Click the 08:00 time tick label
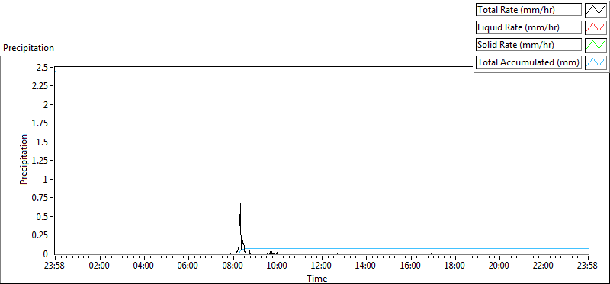This screenshot has width=610, height=284. [233, 266]
